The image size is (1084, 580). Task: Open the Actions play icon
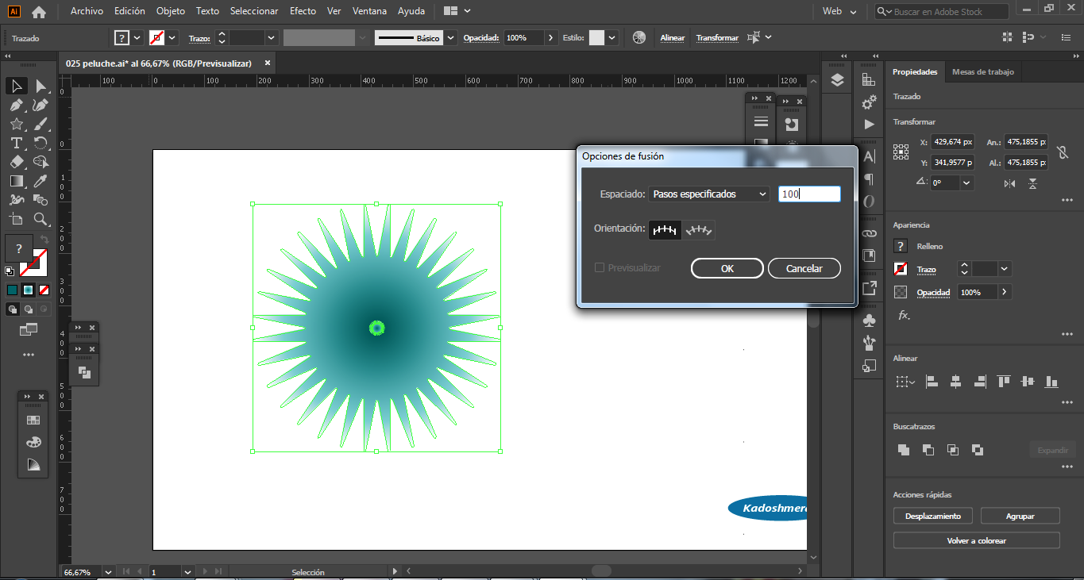[869, 125]
